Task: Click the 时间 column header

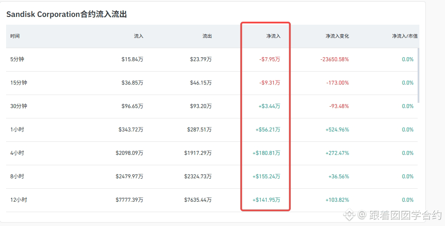Action: tap(15, 36)
